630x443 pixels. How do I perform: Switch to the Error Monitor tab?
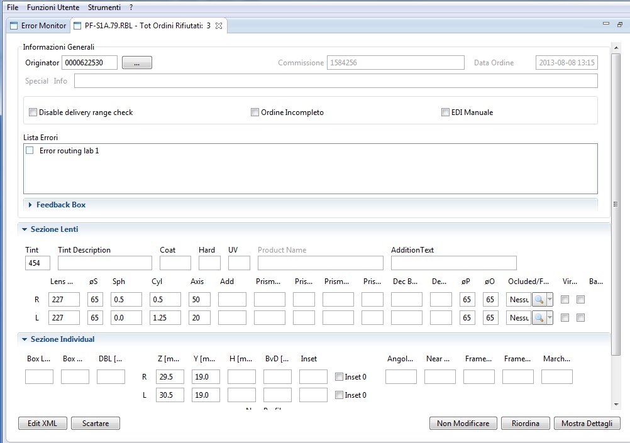click(38, 26)
